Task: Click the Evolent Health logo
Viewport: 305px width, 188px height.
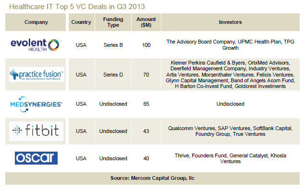Action: point(35,45)
